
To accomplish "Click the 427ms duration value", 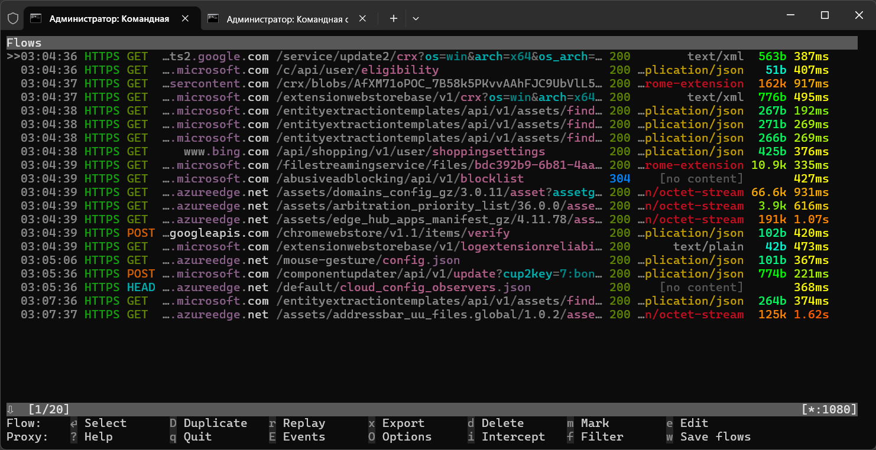I will click(x=811, y=179).
